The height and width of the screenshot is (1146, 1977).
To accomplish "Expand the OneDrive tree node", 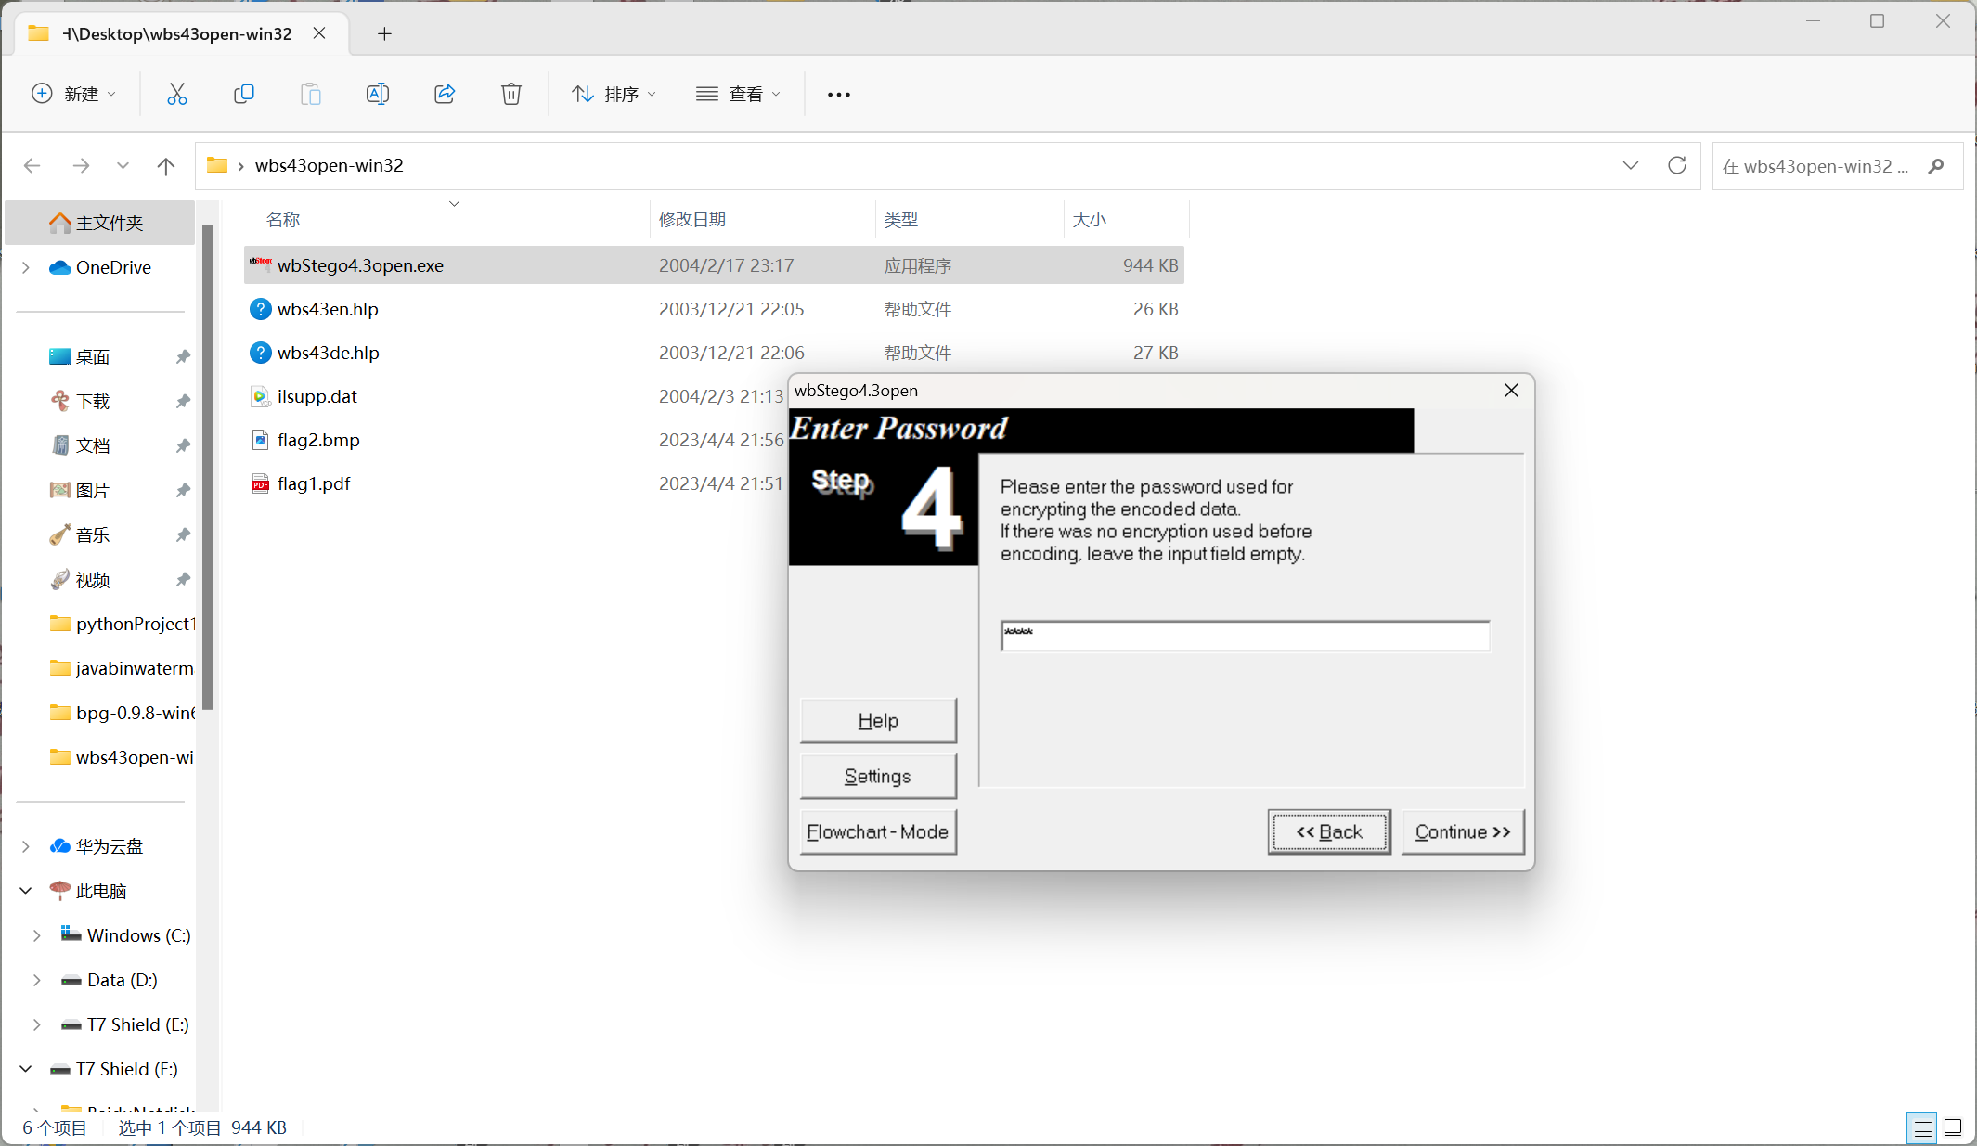I will [26, 267].
